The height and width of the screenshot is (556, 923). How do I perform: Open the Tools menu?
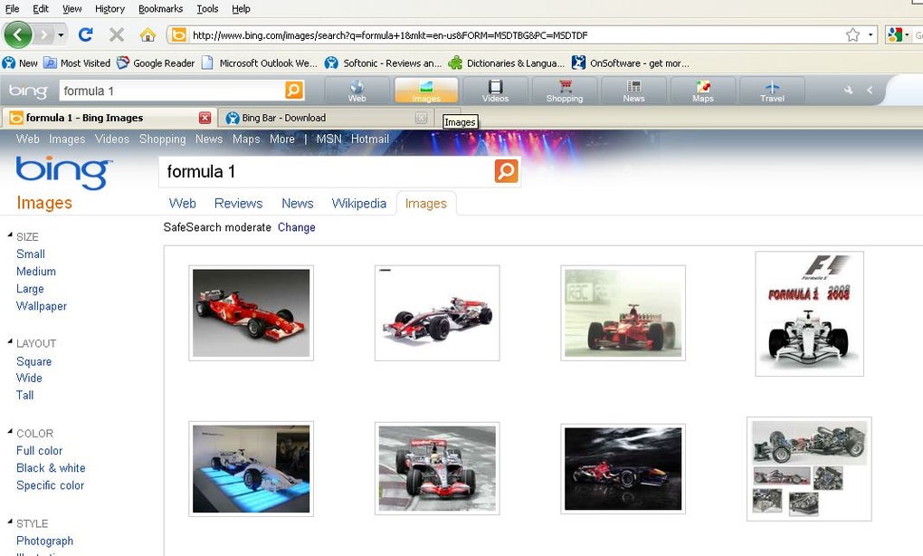pos(207,9)
